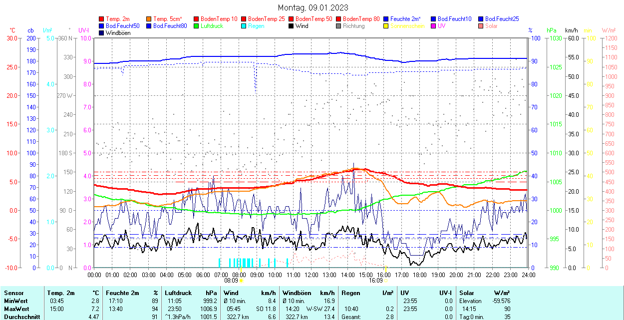
Task: Select the dark Windböen legend swatch
Action: click(102, 33)
